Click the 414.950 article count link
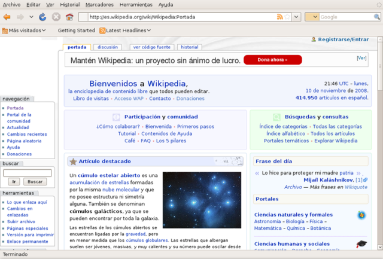The width and height of the screenshot is (383, 259). coord(306,97)
